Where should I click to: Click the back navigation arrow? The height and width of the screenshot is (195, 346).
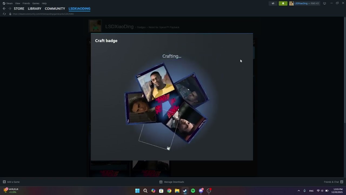click(4, 9)
